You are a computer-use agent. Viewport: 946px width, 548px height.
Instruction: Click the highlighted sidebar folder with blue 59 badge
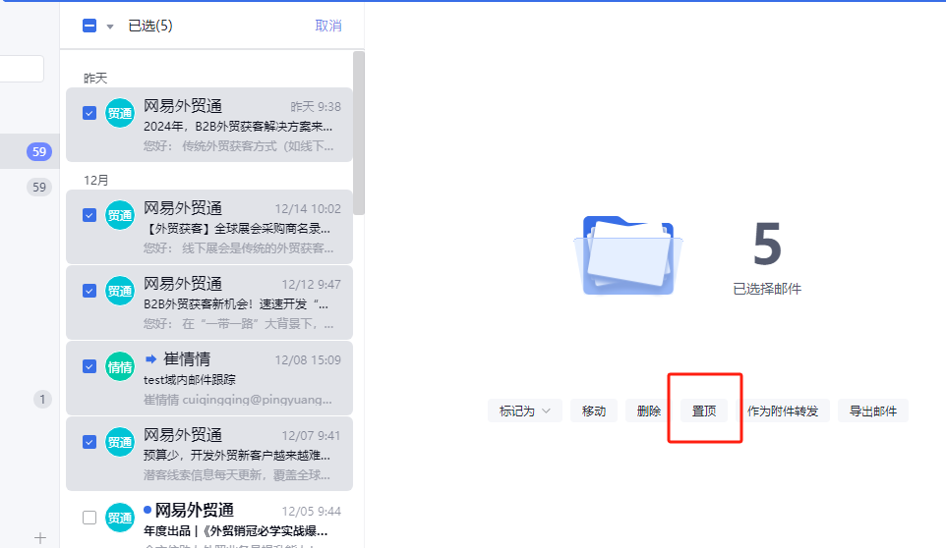30,151
